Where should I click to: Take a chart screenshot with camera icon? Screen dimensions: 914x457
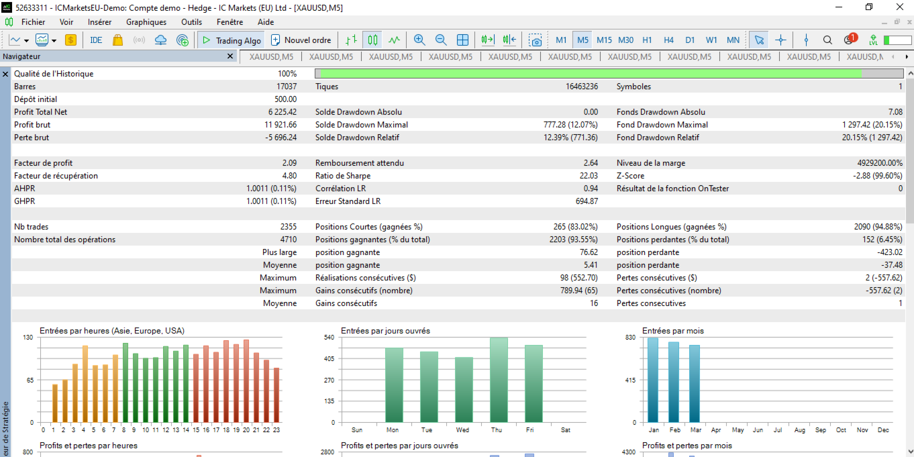pos(535,40)
